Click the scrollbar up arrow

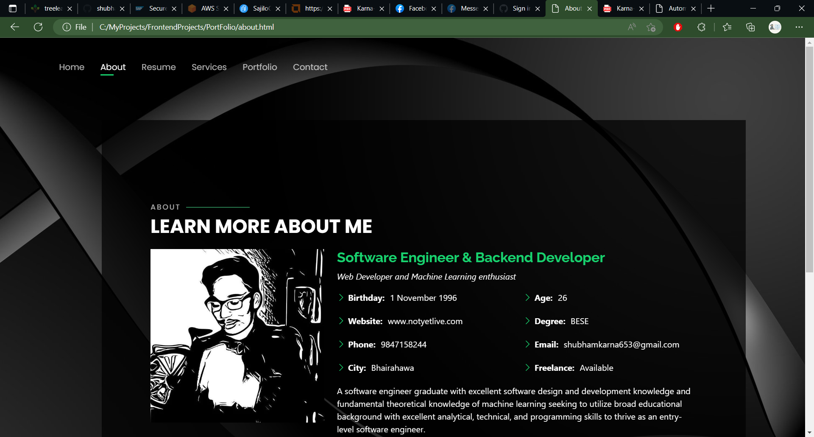809,42
